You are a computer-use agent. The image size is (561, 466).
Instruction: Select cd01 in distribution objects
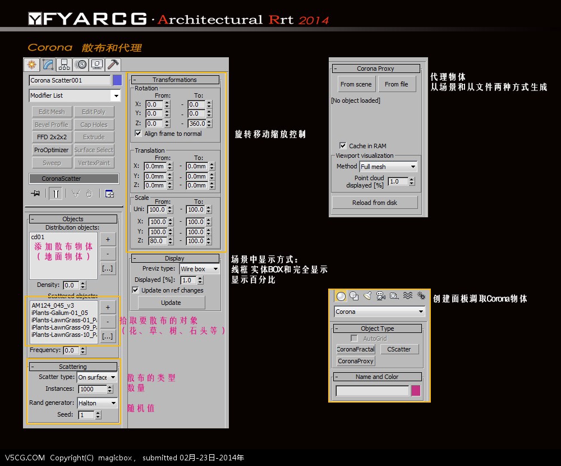pos(38,237)
